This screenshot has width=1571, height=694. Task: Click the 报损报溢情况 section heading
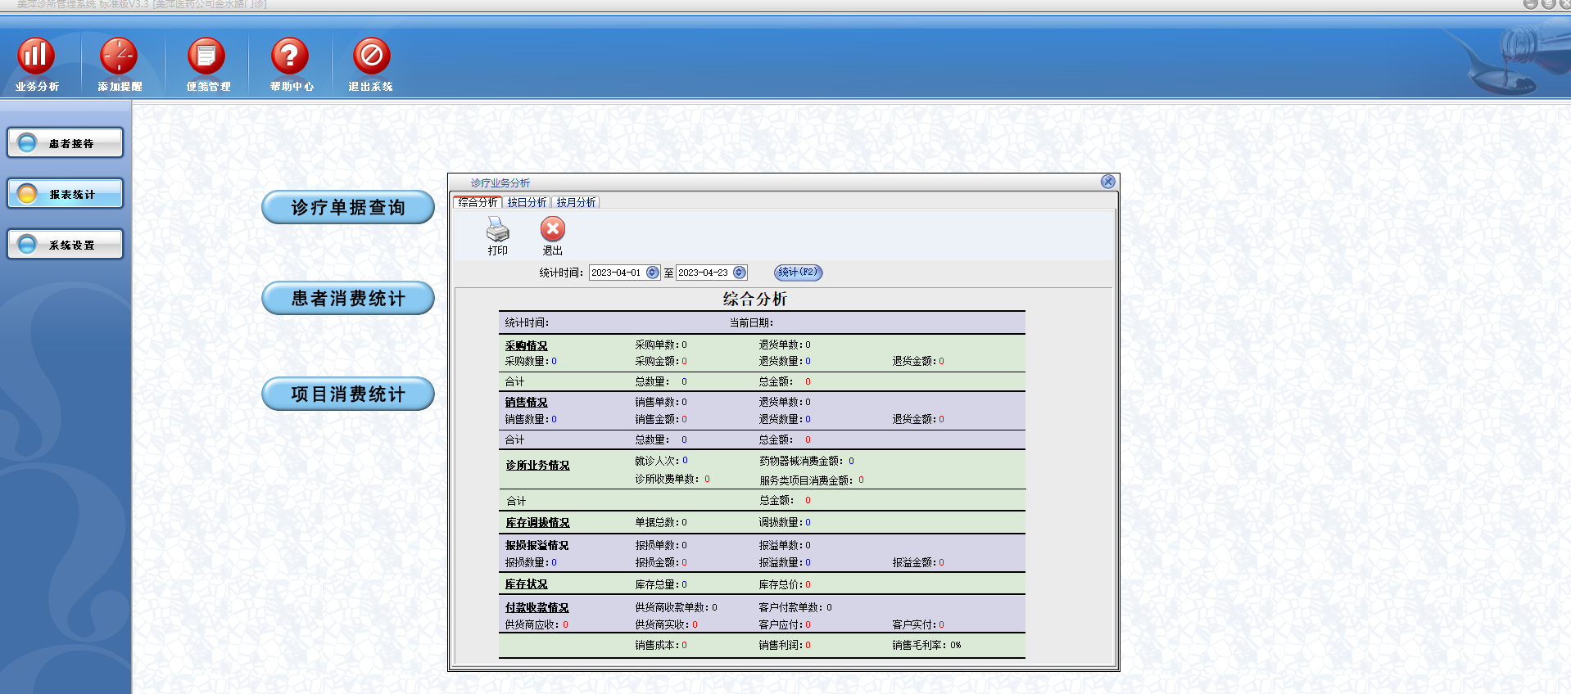click(x=536, y=546)
